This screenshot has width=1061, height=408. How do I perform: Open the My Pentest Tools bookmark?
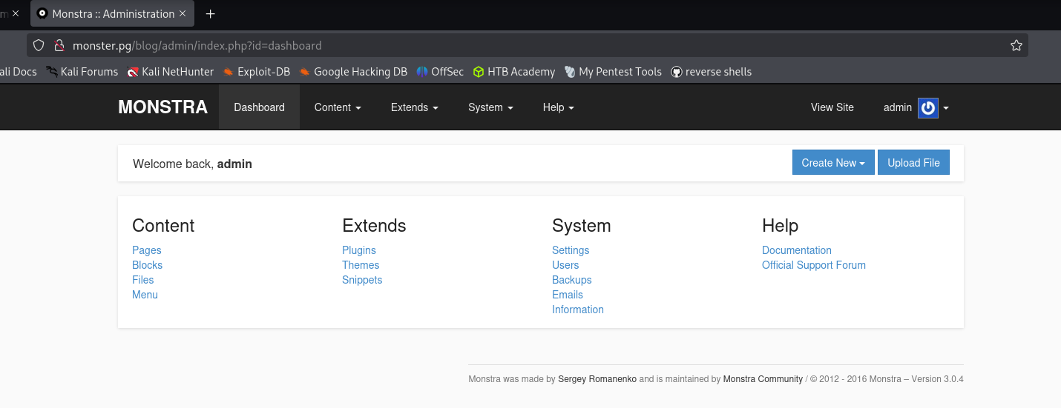click(x=613, y=72)
